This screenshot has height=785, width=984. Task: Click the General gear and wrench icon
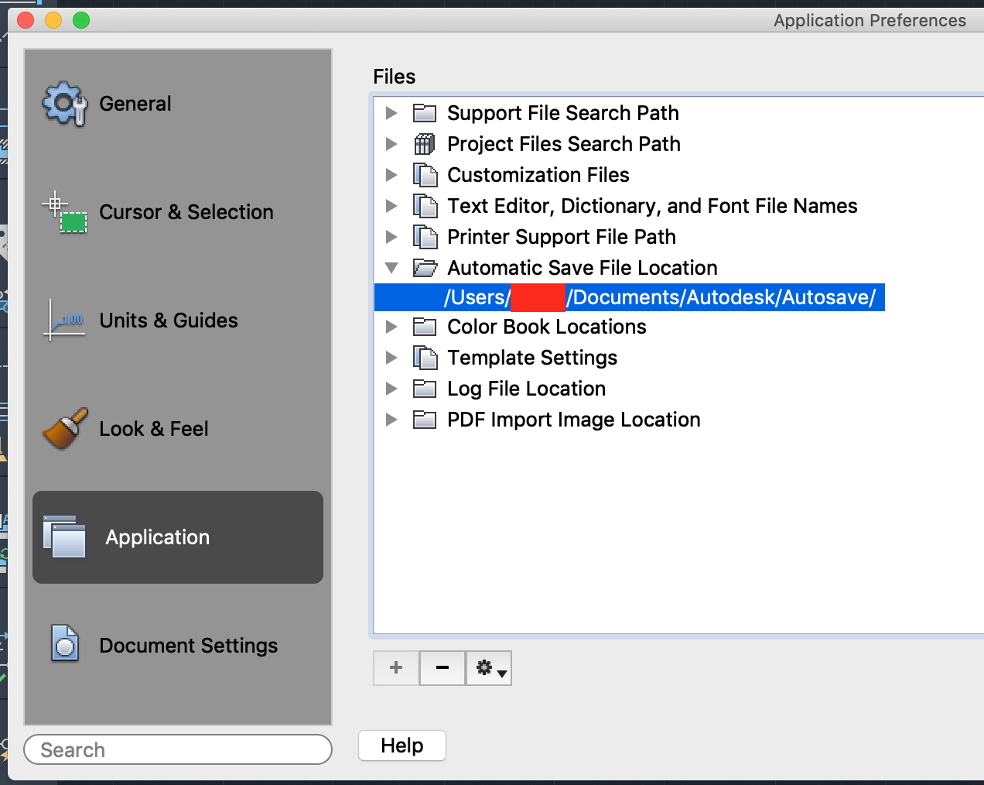(64, 104)
